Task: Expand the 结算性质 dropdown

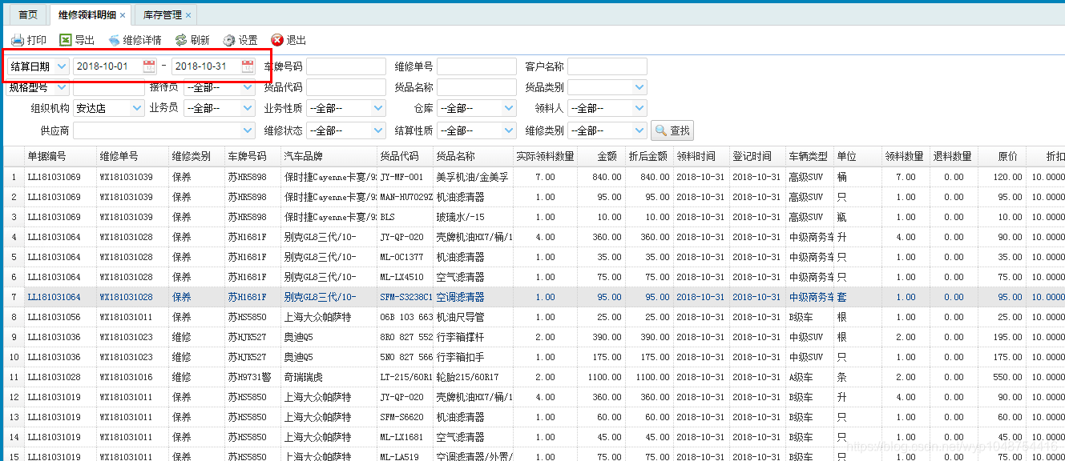Action: coord(509,130)
